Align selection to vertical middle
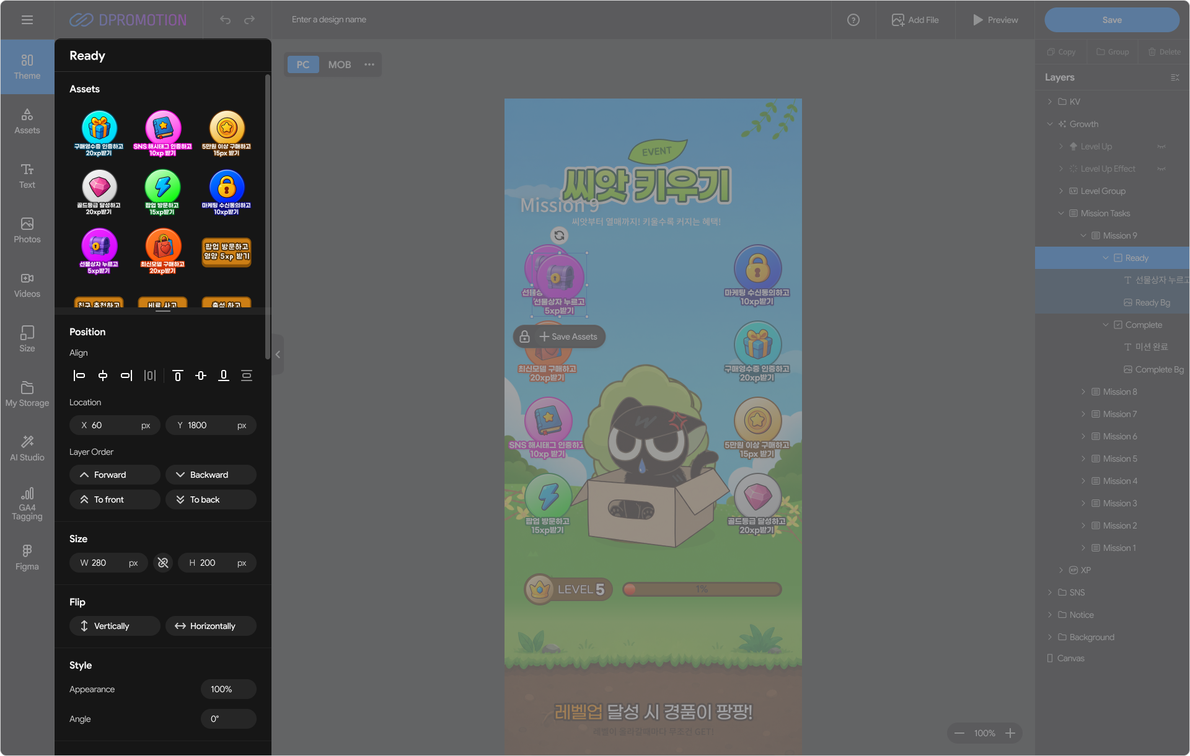The width and height of the screenshot is (1190, 756). tap(201, 376)
